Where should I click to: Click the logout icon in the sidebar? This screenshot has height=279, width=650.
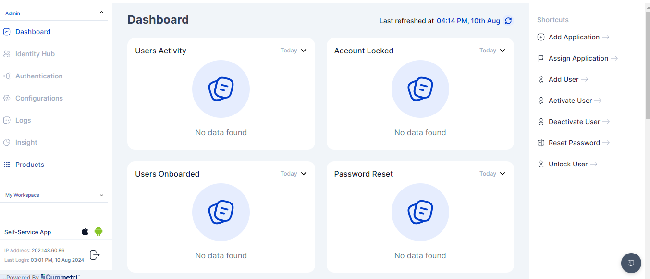click(95, 255)
